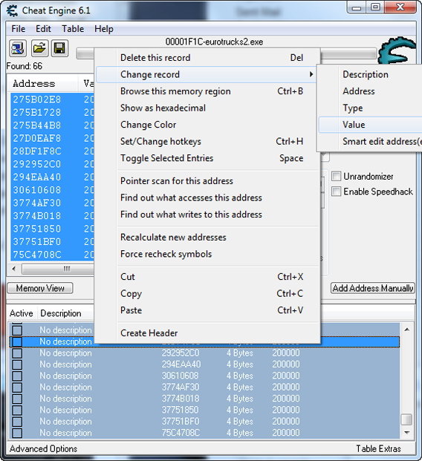Select found address 275B1728
Viewport: 422px width, 461px height.
pos(37,112)
